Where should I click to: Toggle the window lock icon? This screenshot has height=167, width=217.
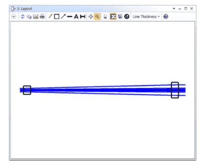[x=105, y=17]
